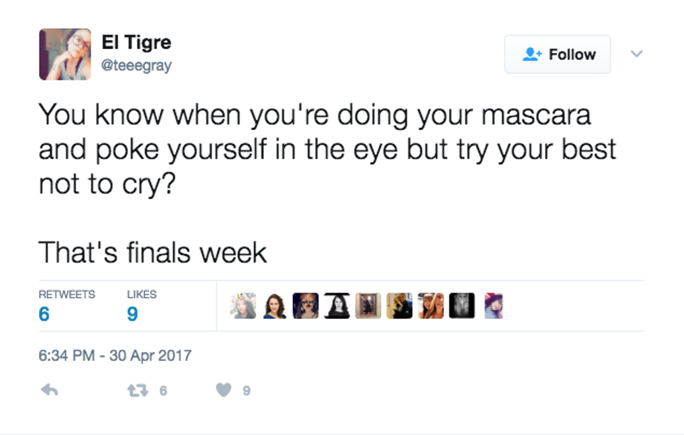
Task: Open the mirror selfie liker avatar
Action: coord(369,306)
